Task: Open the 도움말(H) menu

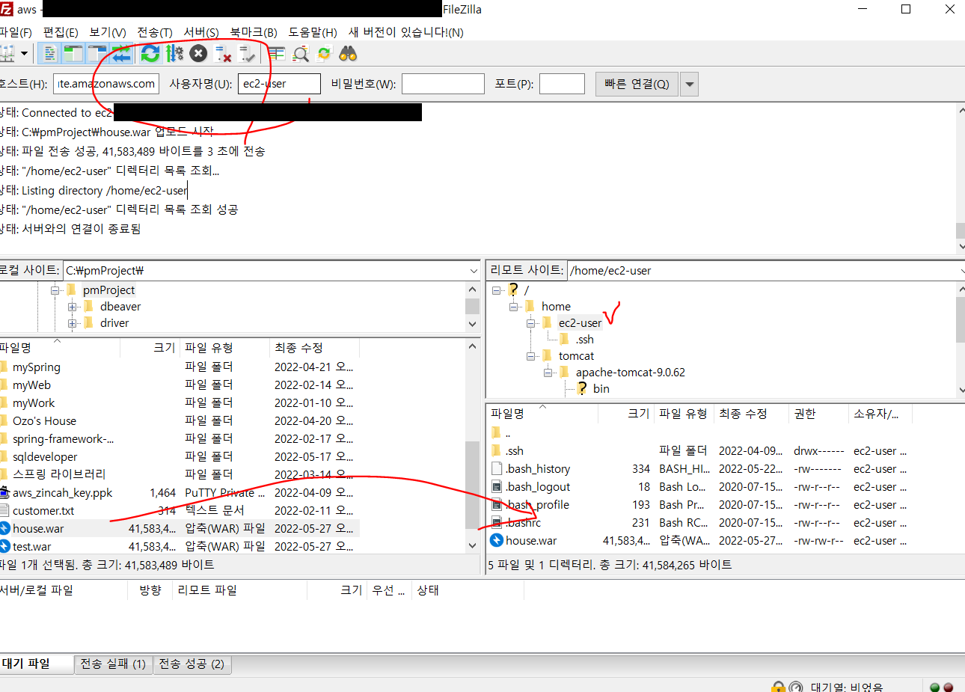Action: (x=313, y=32)
